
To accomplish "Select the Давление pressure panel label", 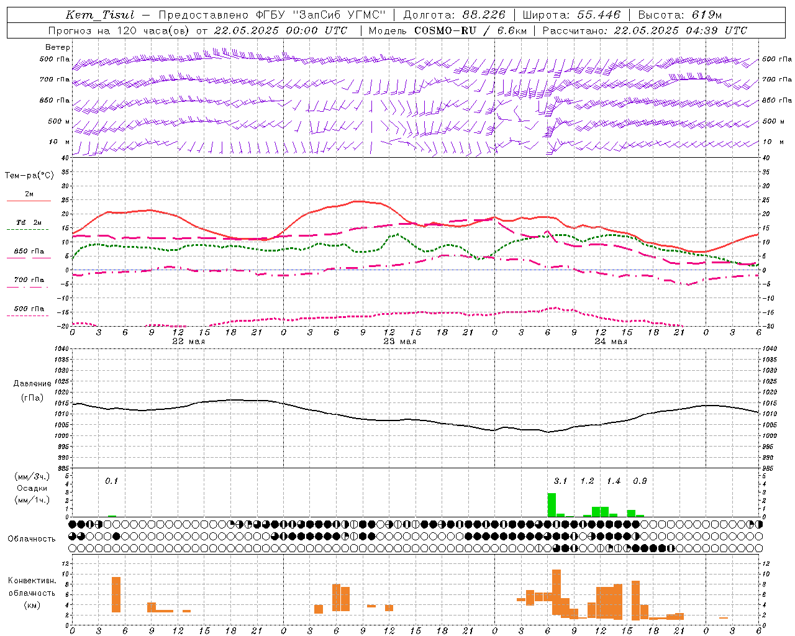I will coord(32,384).
